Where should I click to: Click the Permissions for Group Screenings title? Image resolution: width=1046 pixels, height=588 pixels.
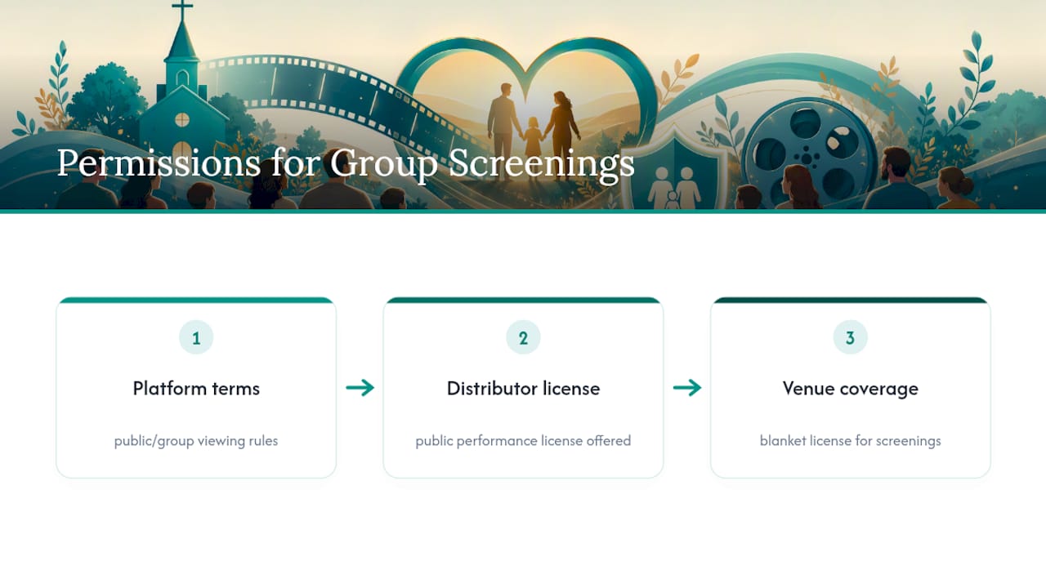(x=346, y=163)
